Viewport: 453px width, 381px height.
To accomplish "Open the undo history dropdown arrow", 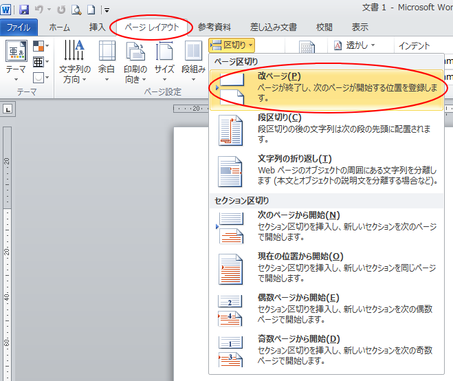I will coord(49,10).
